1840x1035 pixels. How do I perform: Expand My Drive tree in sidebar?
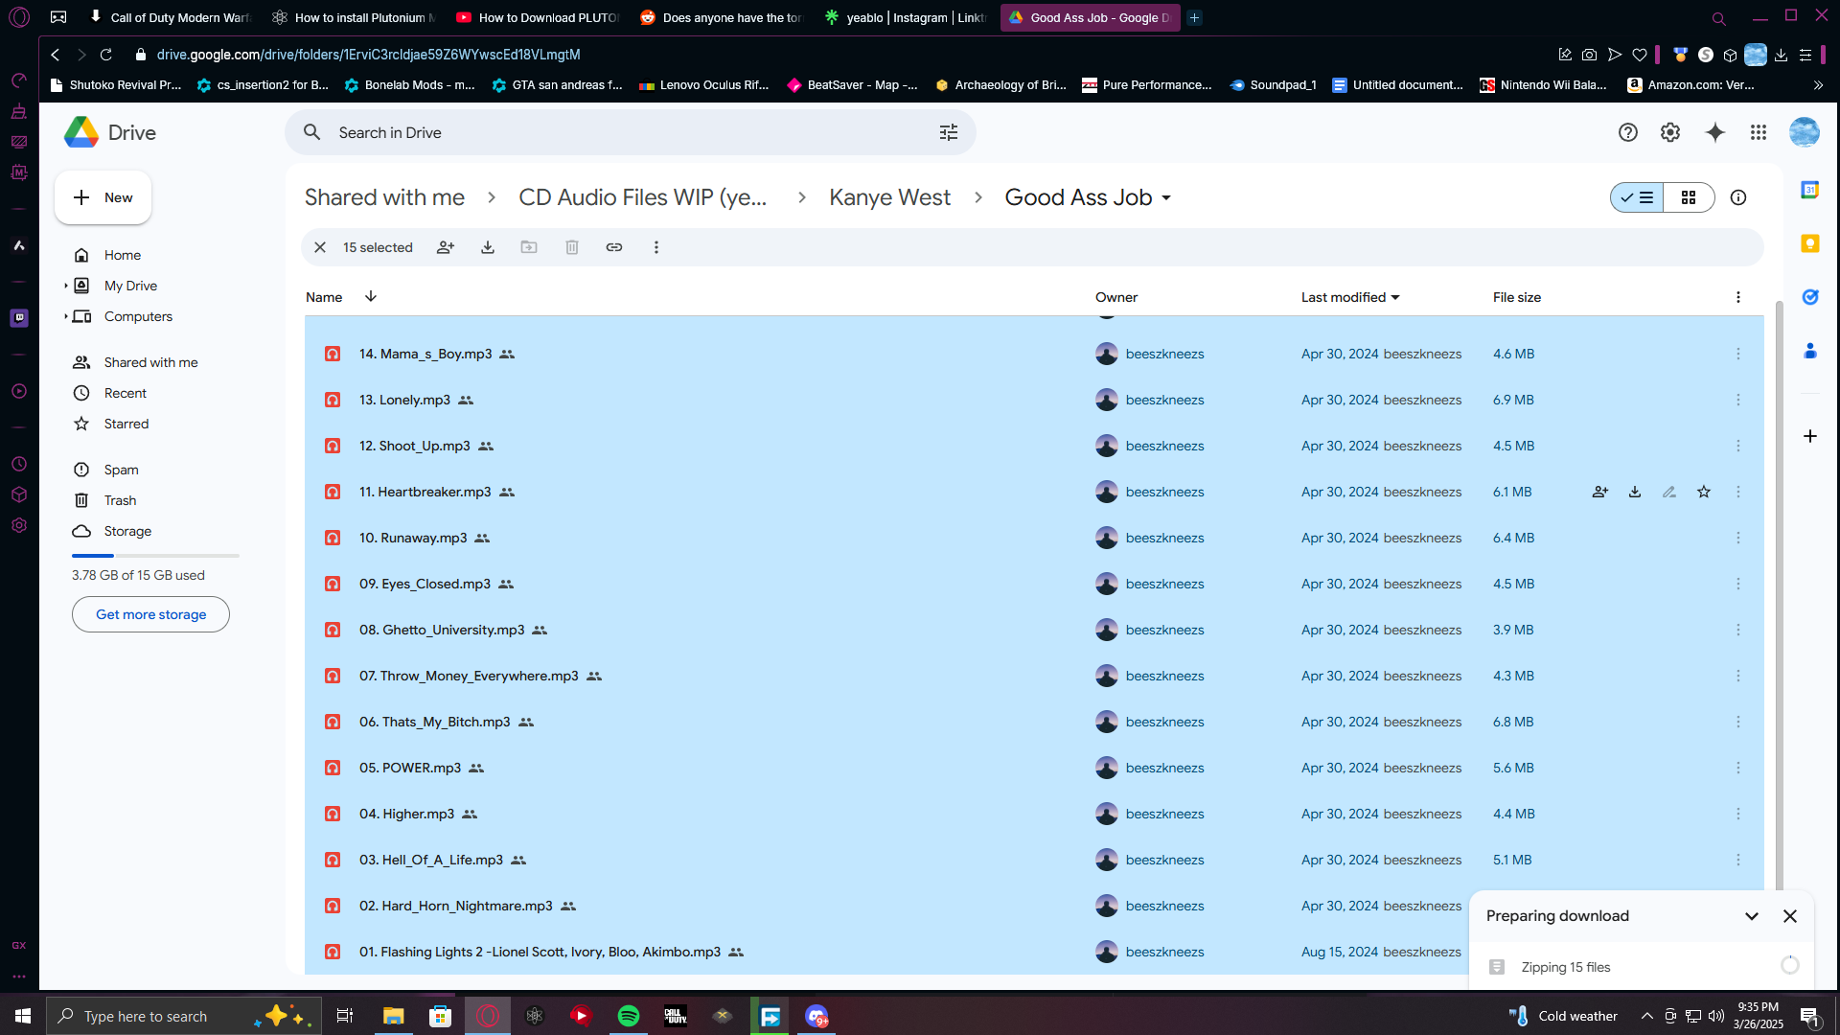pos(65,286)
